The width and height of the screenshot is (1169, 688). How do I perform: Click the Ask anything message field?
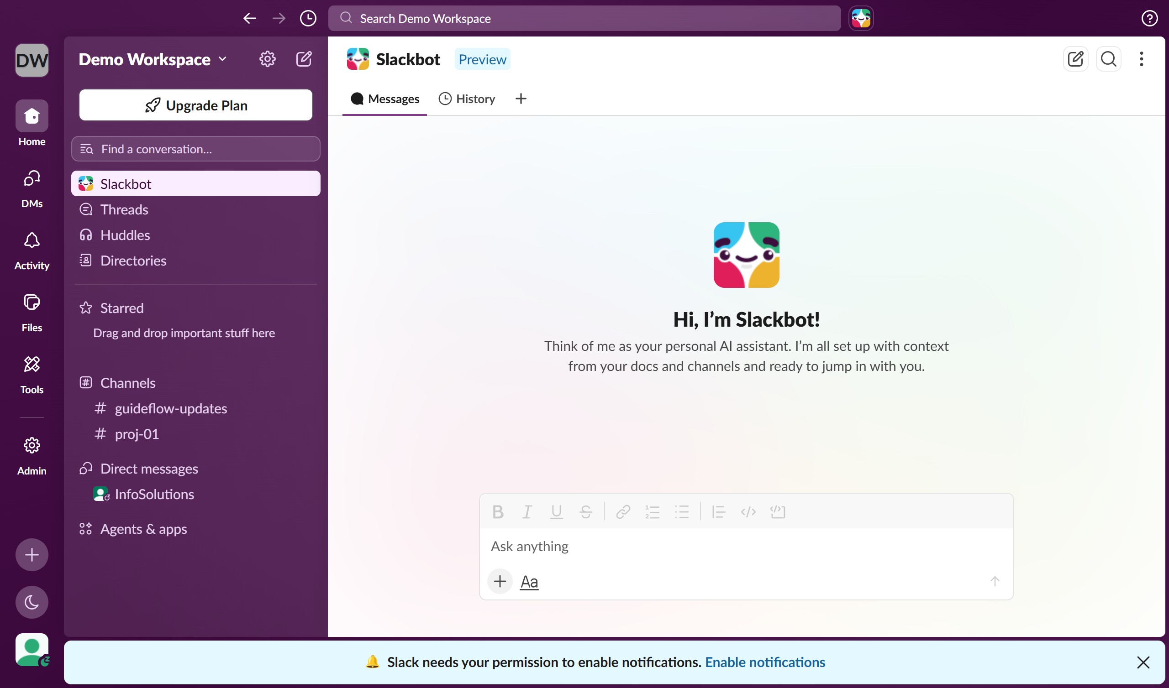click(746, 546)
